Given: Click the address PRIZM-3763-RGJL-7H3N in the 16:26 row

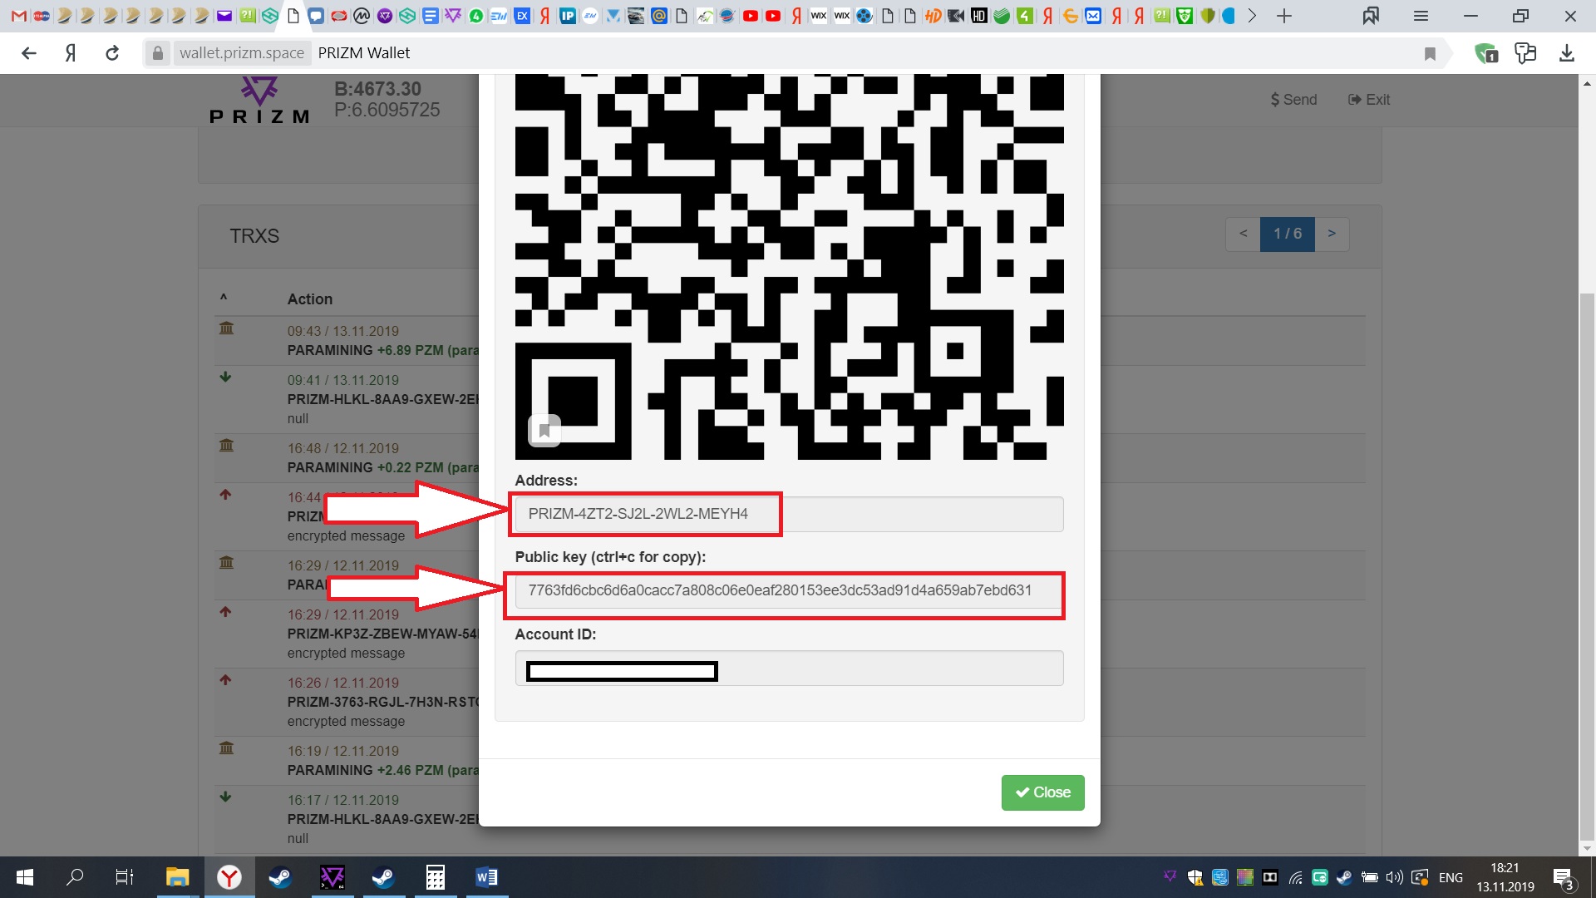Looking at the screenshot, I should (x=383, y=702).
